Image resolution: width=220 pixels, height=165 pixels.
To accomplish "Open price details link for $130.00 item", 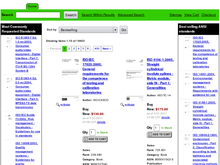I will [x=101, y=122].
